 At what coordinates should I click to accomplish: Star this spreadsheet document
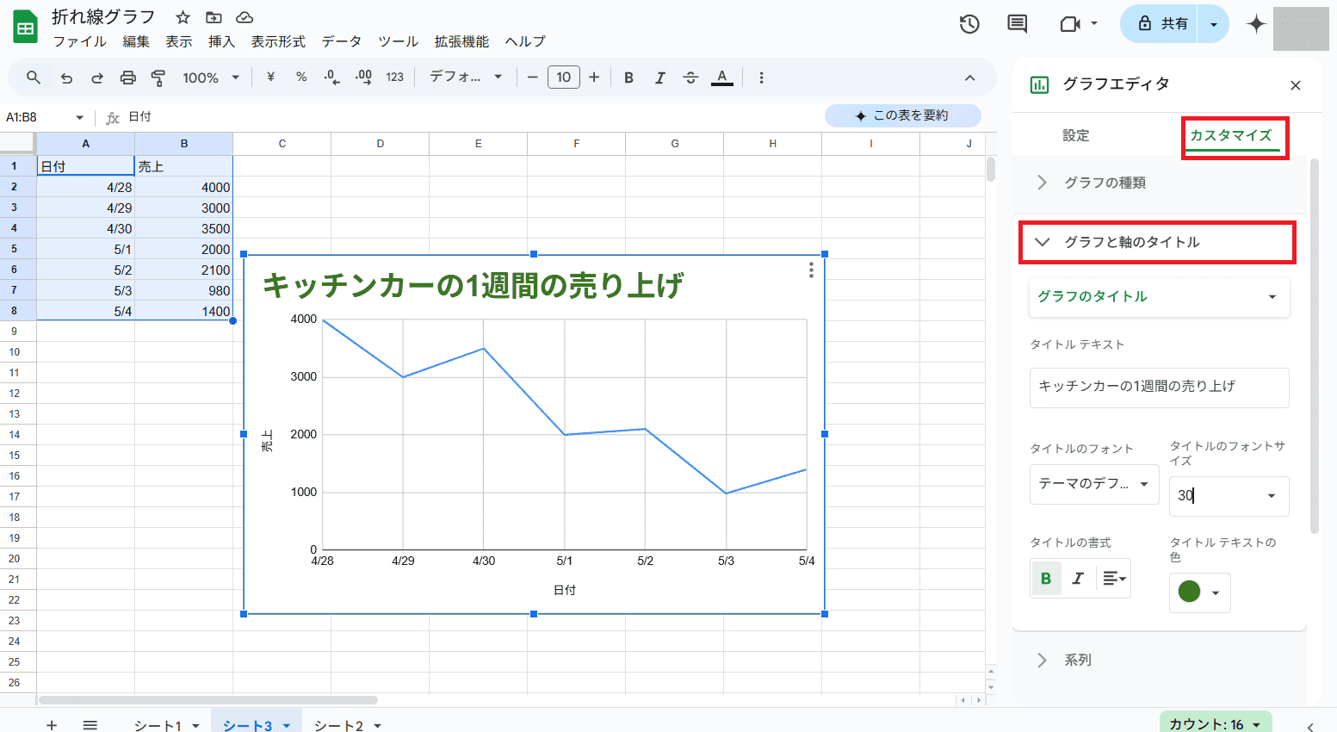[183, 17]
